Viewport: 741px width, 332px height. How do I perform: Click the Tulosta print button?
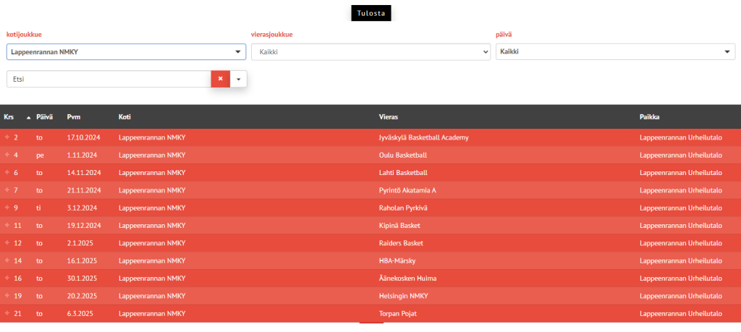pyautogui.click(x=371, y=13)
